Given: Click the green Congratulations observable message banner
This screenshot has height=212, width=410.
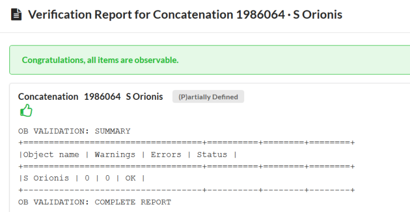Looking at the screenshot, I should (x=210, y=60).
